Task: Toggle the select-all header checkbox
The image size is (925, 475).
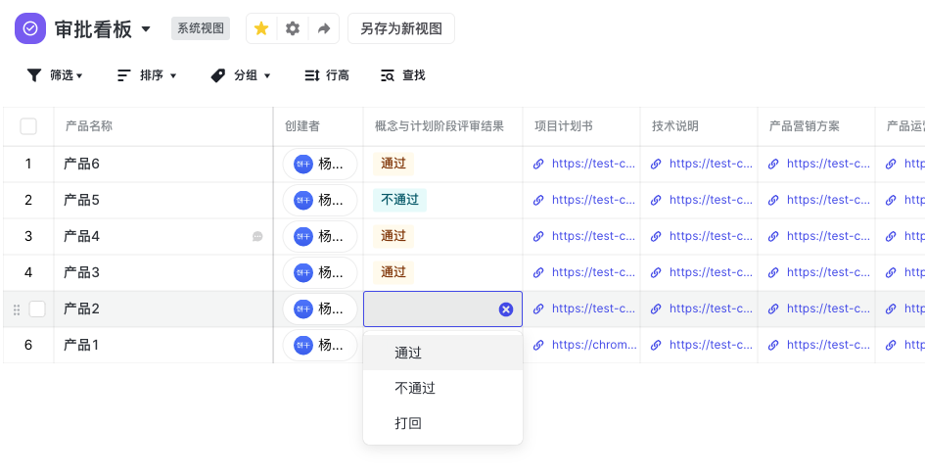Action: pos(28,126)
